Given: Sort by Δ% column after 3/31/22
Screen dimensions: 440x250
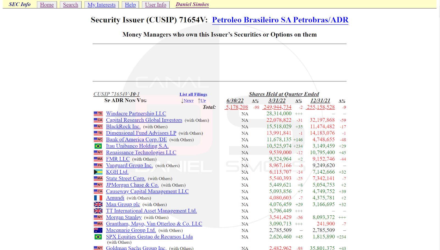Looking at the screenshot, I should [x=299, y=101].
